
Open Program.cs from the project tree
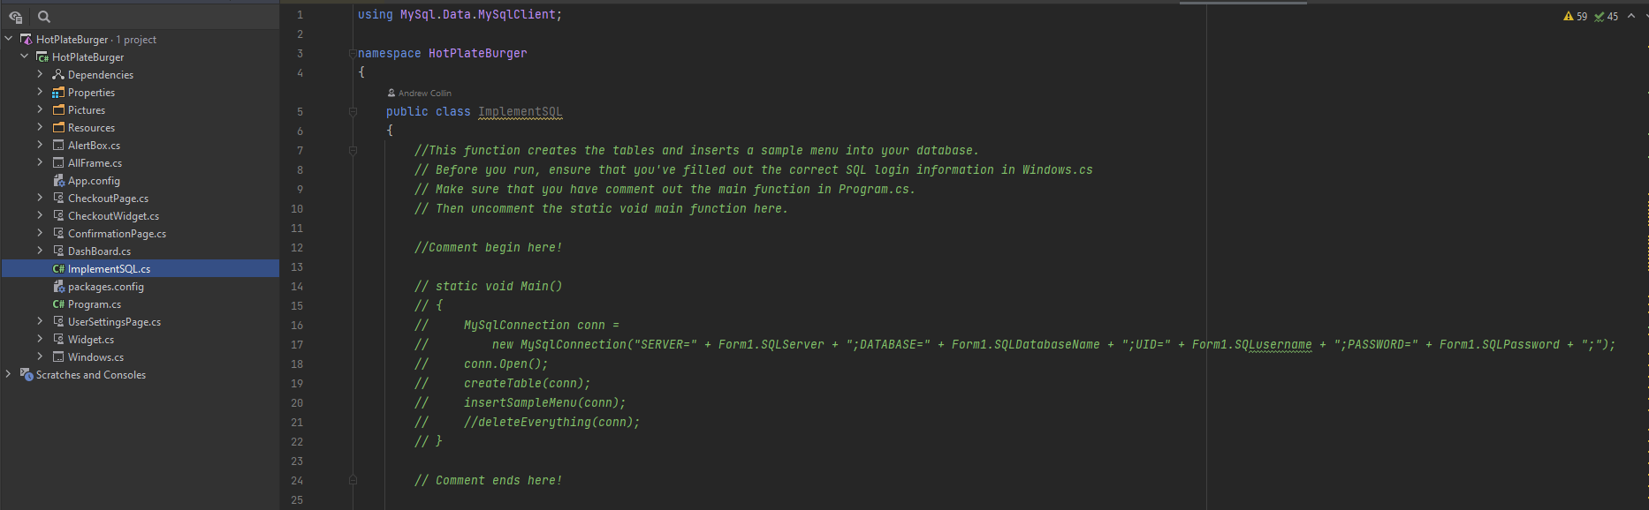[94, 304]
